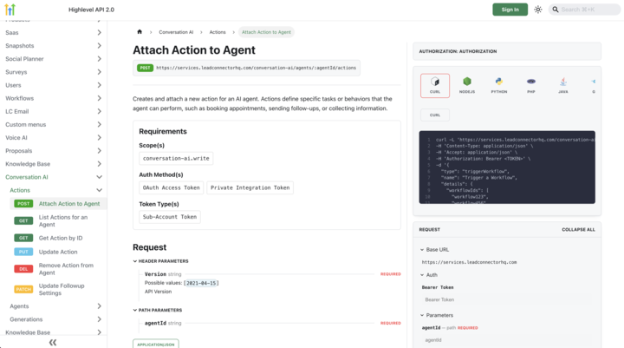624x348 pixels.
Task: Select the Java code sample icon
Action: click(x=562, y=85)
